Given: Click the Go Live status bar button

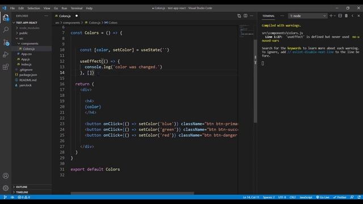Looking at the screenshot, I should (x=323, y=197).
